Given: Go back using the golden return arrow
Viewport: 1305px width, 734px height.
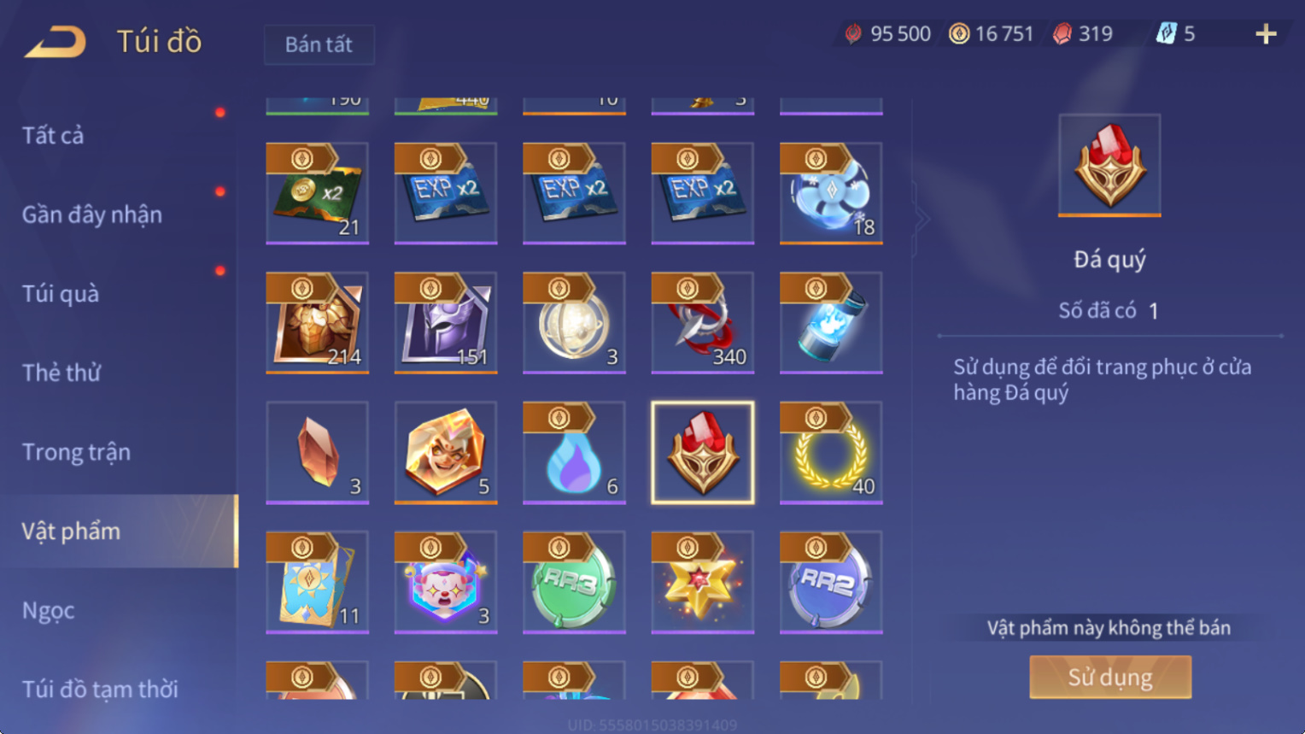Looking at the screenshot, I should click(56, 41).
